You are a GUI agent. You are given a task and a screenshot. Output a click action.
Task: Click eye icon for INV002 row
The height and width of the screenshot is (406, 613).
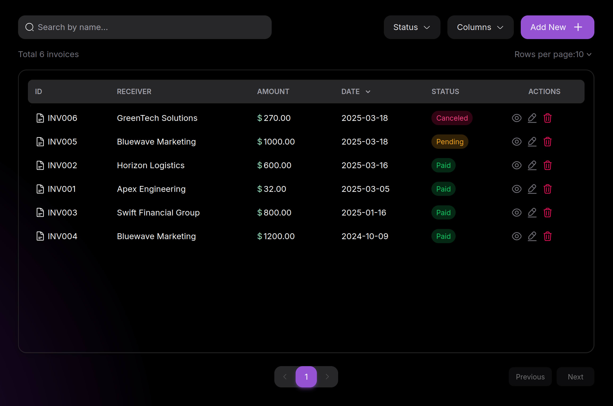[517, 165]
